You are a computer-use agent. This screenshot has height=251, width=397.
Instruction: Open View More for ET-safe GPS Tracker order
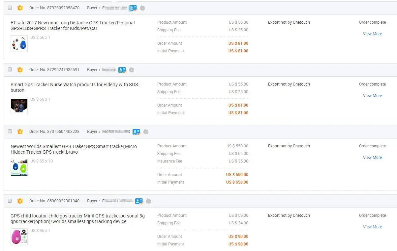point(372,34)
